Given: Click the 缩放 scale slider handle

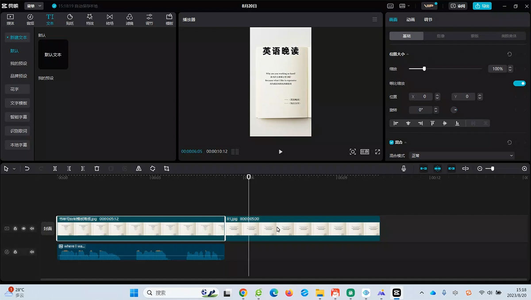Looking at the screenshot, I should click(424, 69).
